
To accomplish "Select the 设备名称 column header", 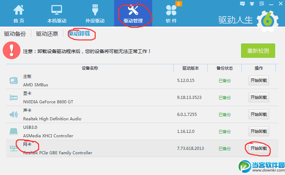I will coord(90,68).
